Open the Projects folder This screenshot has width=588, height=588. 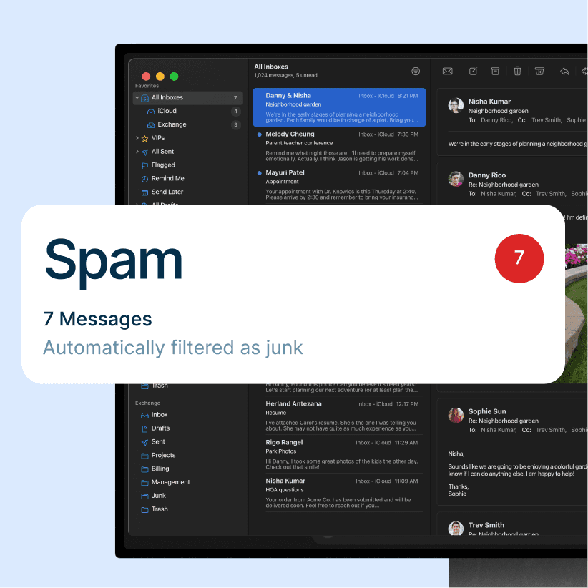click(x=163, y=455)
